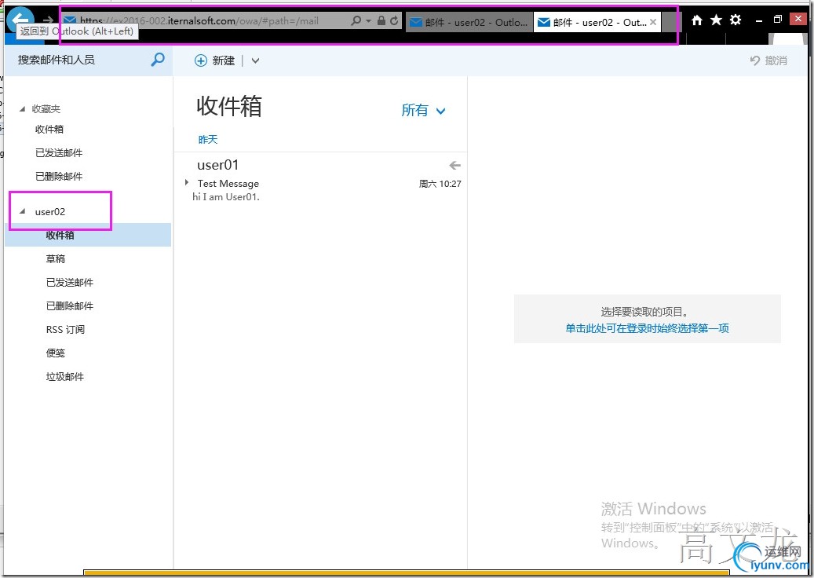814x578 pixels.
Task: Select the user02 mailbox name
Action: tap(49, 212)
